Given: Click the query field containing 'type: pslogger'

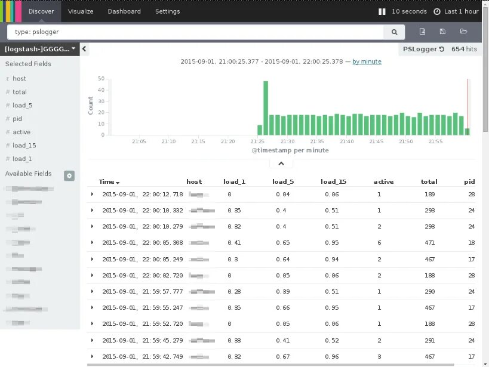Looking at the screenshot, I should click(x=195, y=32).
